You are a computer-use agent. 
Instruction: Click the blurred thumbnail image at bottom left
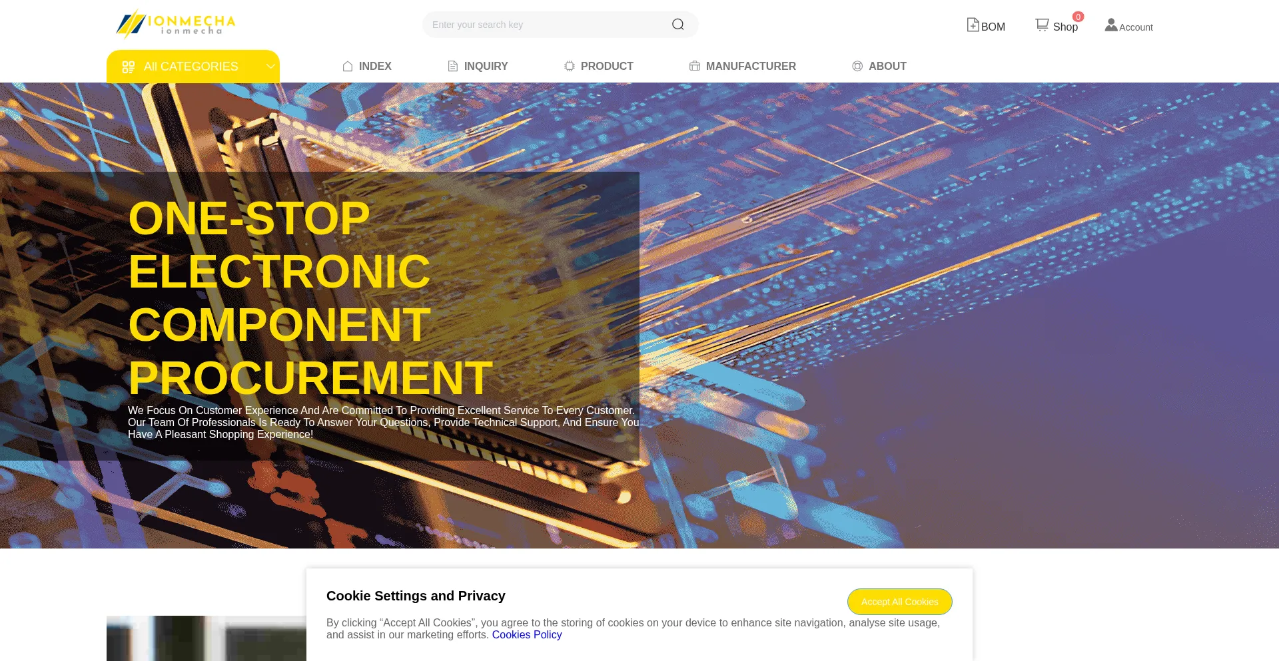coord(206,638)
